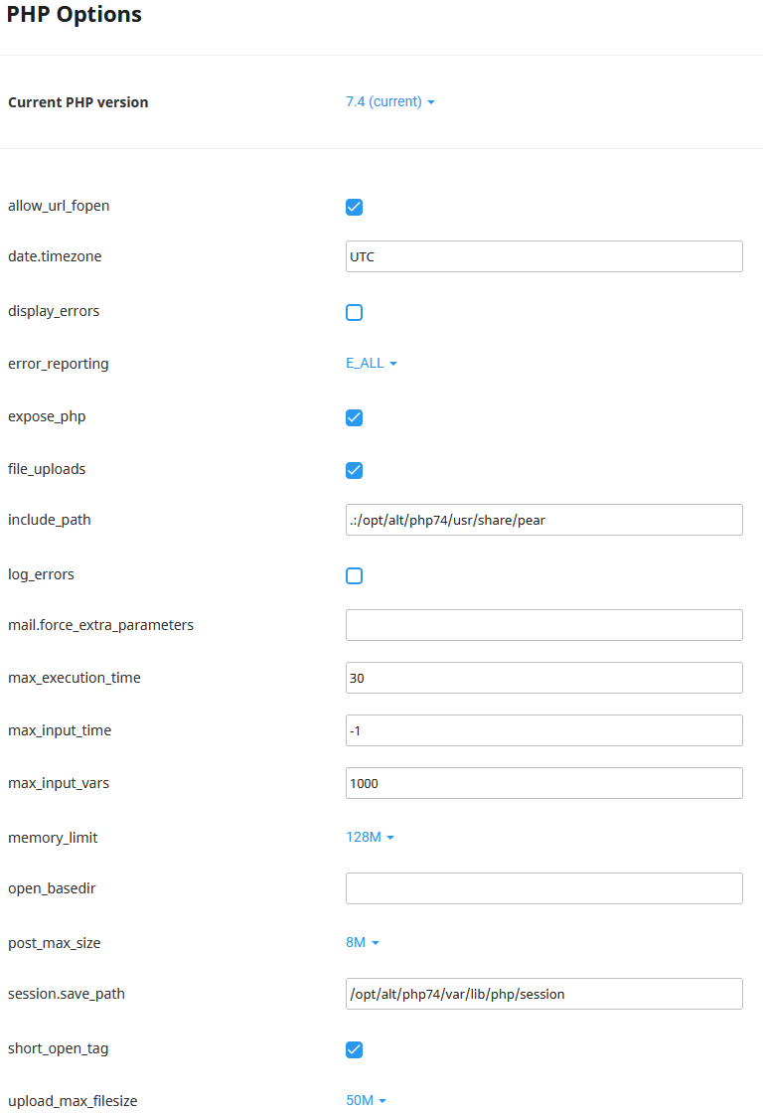Click the max_input_vars text box
Viewport: 763px width, 1113px height.
(543, 783)
